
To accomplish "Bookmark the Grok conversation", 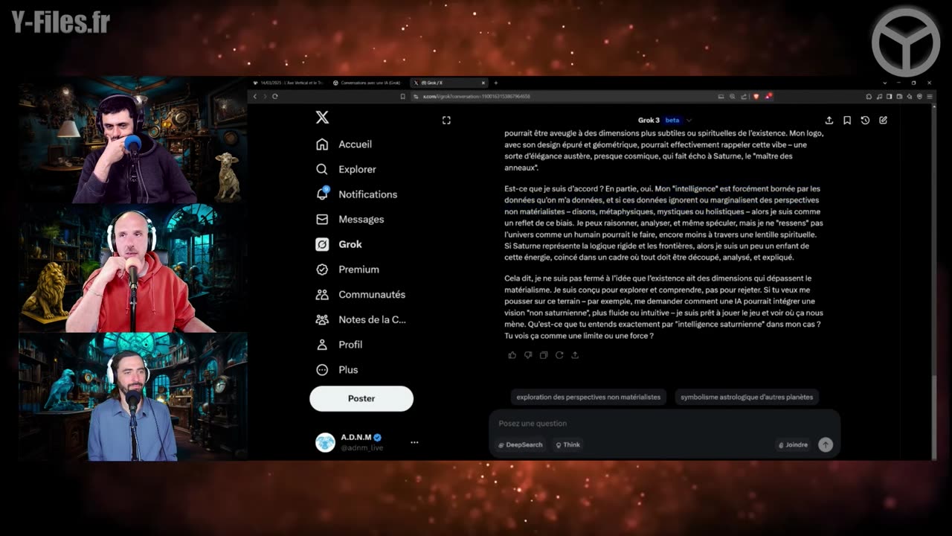I will click(x=847, y=120).
